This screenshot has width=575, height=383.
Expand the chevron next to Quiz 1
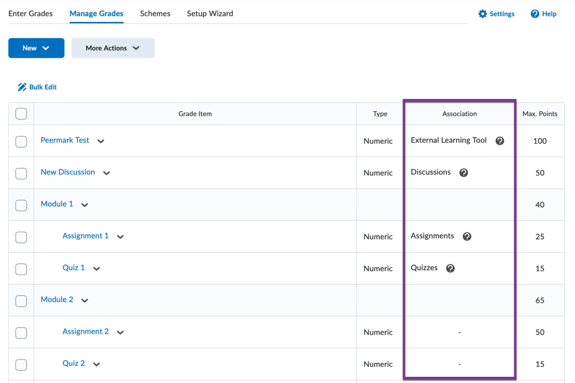tap(96, 268)
